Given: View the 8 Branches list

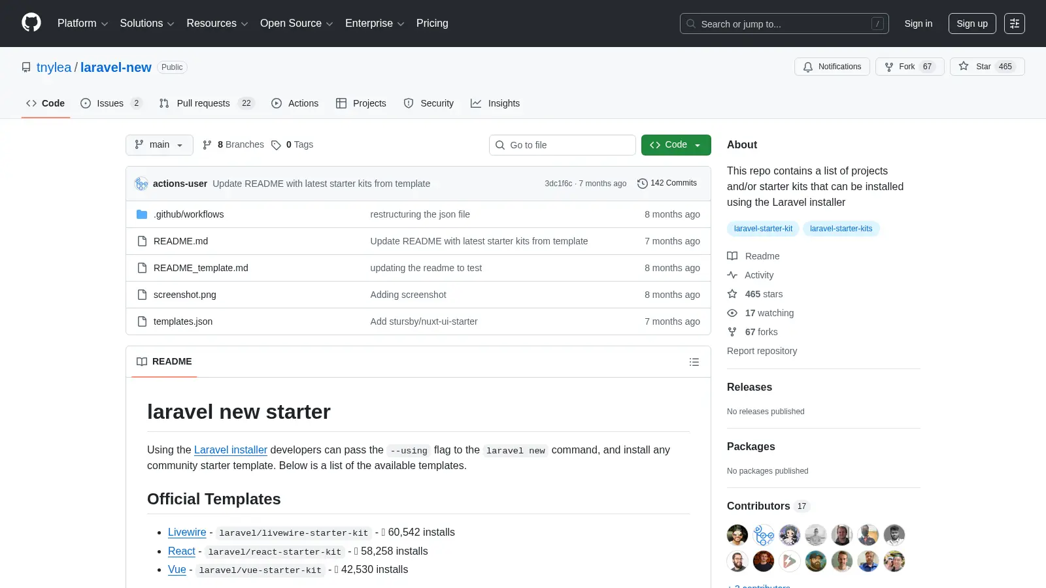Looking at the screenshot, I should coord(233,144).
